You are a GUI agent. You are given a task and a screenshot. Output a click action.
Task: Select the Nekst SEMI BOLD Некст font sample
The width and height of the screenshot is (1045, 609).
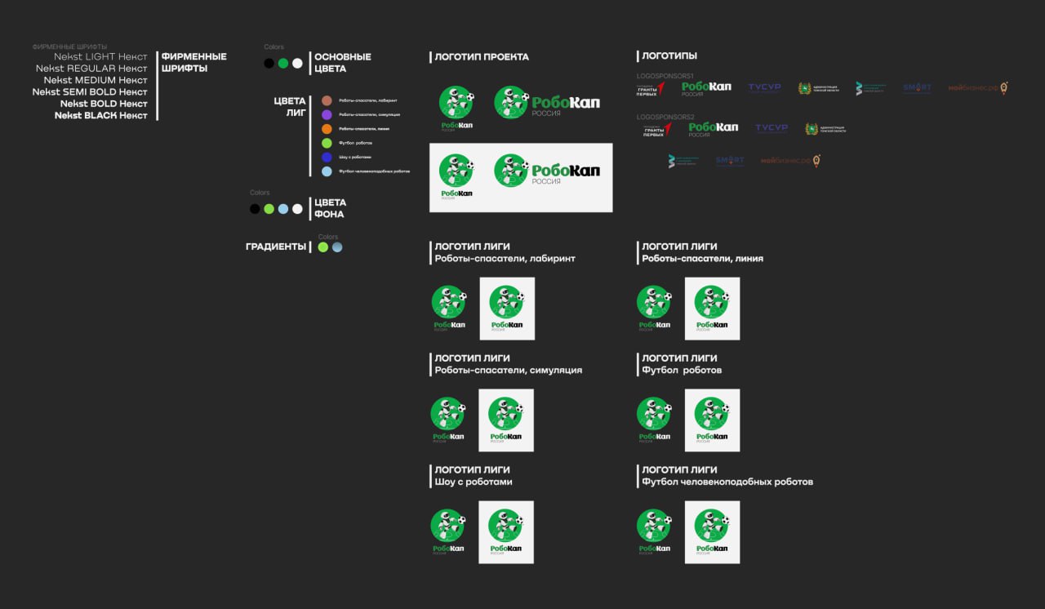tap(91, 92)
